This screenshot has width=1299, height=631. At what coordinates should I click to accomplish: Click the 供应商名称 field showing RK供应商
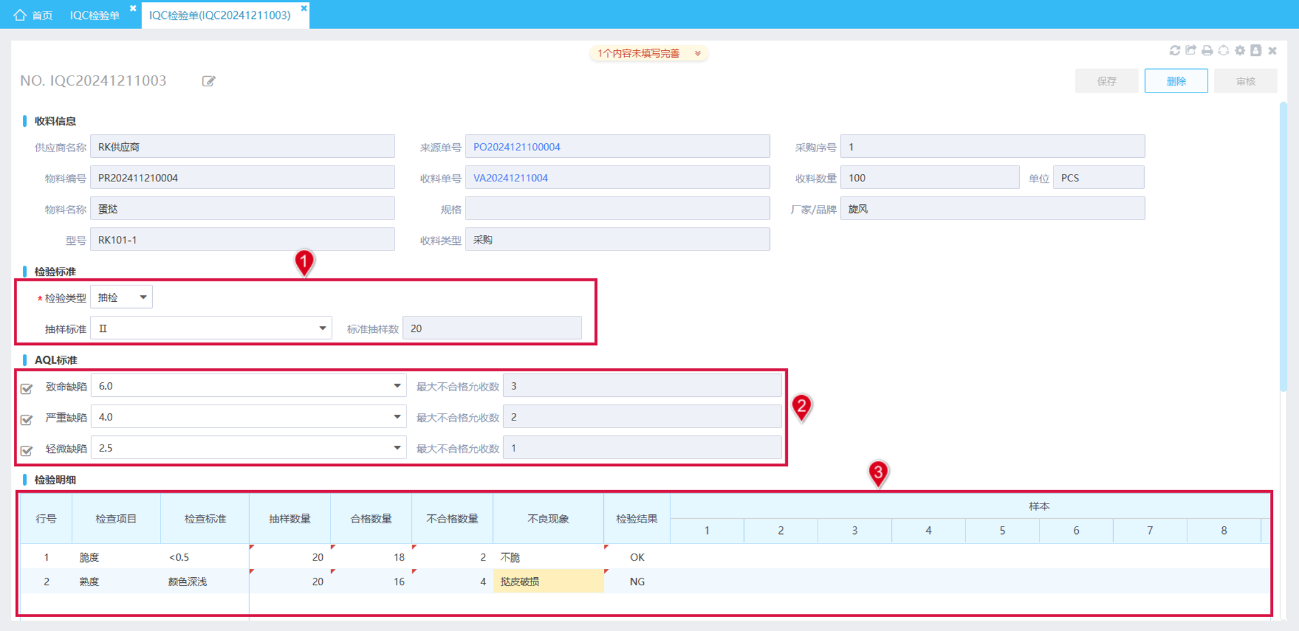click(x=242, y=146)
